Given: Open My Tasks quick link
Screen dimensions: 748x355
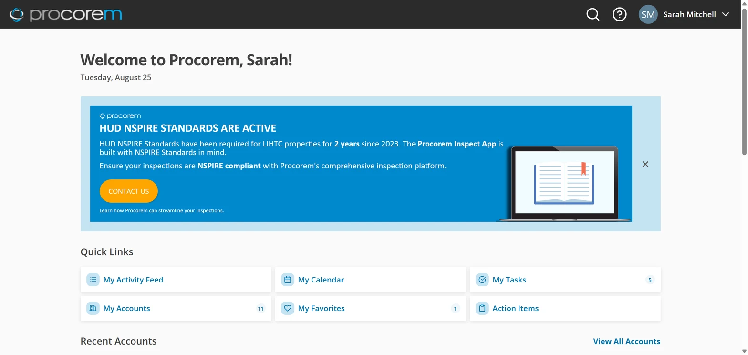Looking at the screenshot, I should 565,280.
